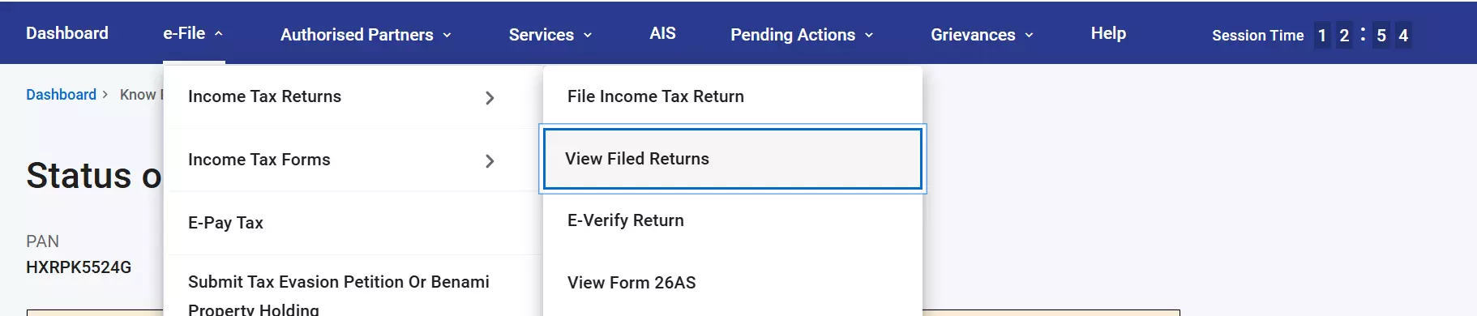The width and height of the screenshot is (1477, 316).
Task: Collapse the e-File menu
Action: click(x=193, y=33)
